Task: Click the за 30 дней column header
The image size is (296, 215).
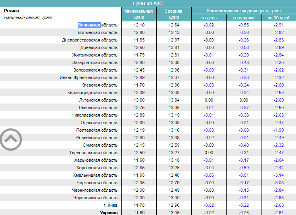Action: pos(279,18)
